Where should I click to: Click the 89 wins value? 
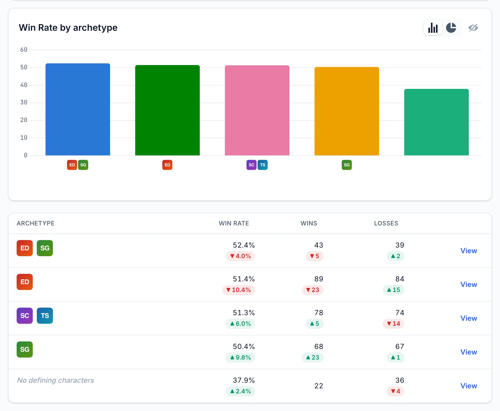pyautogui.click(x=319, y=279)
